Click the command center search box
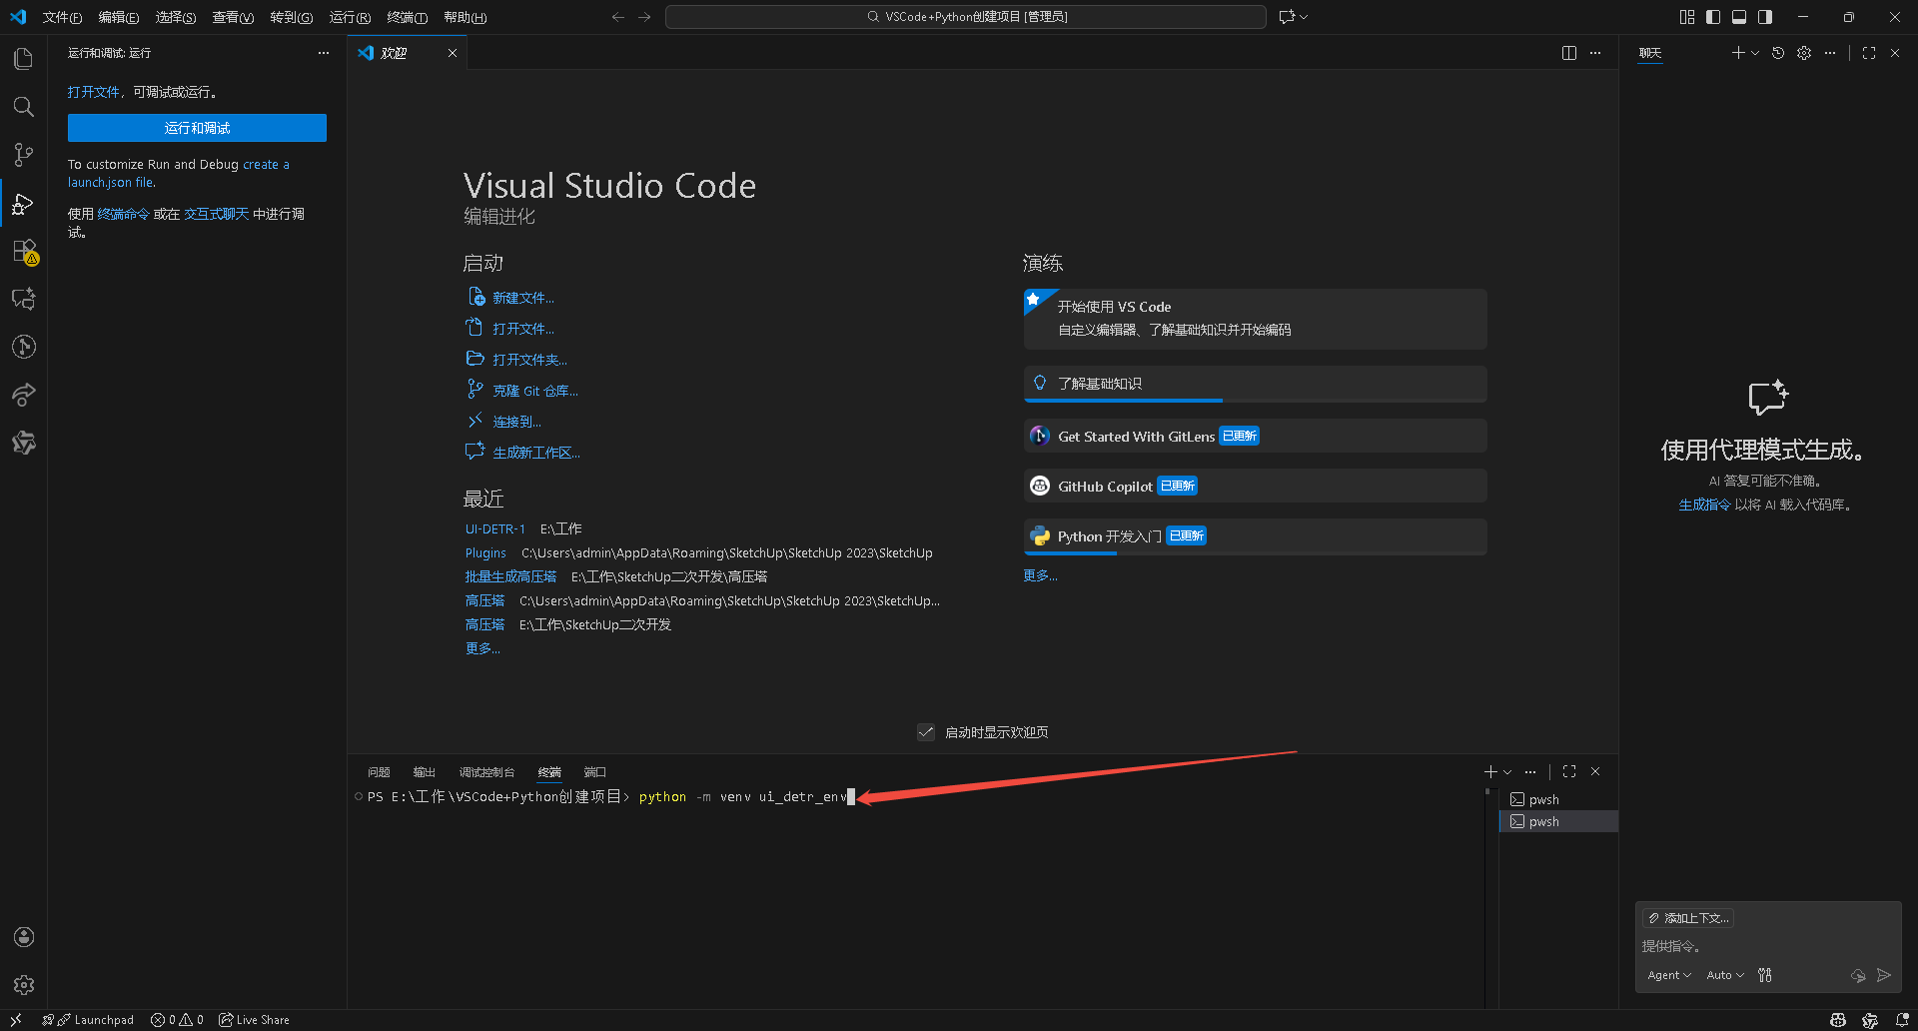 [x=966, y=17]
